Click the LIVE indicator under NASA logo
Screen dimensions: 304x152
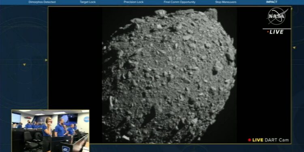(x=275, y=32)
